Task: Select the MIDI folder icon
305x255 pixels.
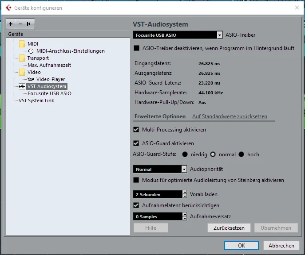Action: coord(22,44)
